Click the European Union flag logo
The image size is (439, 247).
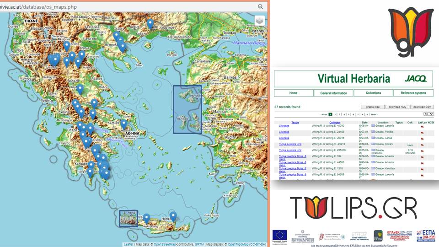click(280, 236)
